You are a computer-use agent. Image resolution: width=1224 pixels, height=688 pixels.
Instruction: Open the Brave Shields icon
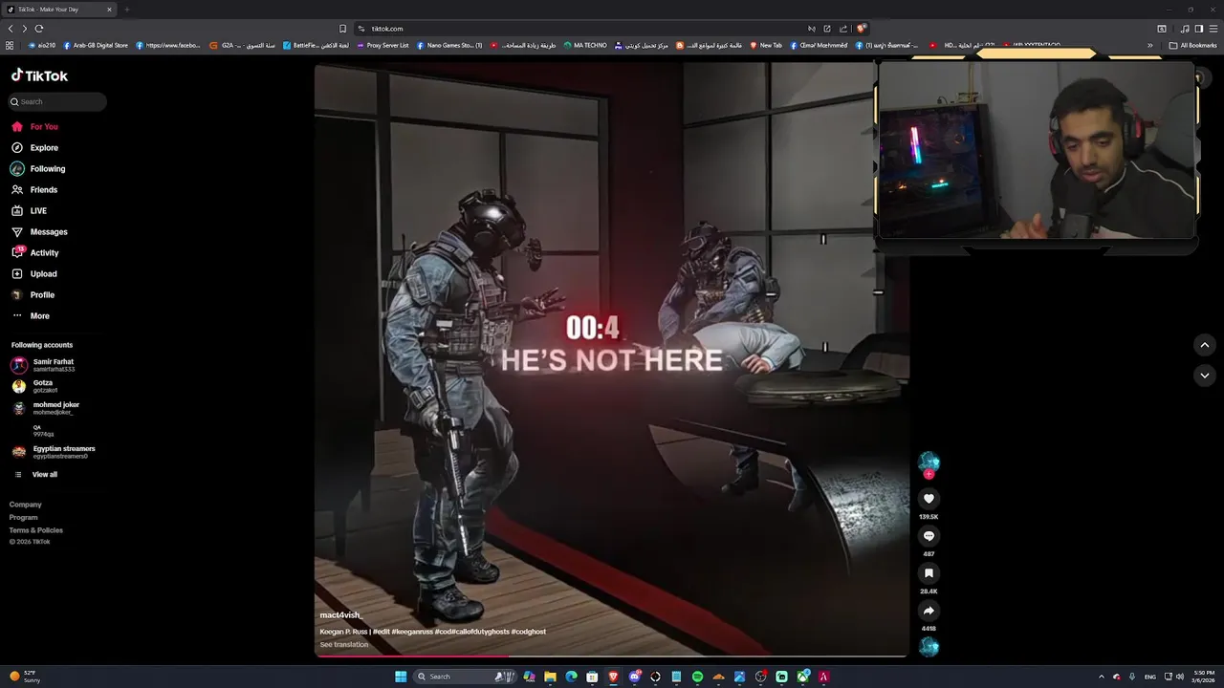pyautogui.click(x=861, y=29)
